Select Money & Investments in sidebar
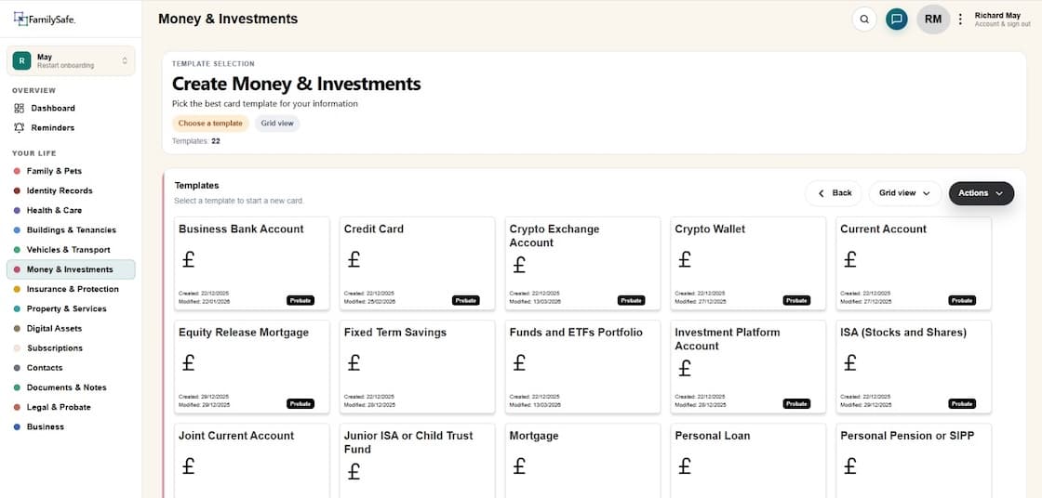Image resolution: width=1042 pixels, height=498 pixels. click(x=71, y=269)
